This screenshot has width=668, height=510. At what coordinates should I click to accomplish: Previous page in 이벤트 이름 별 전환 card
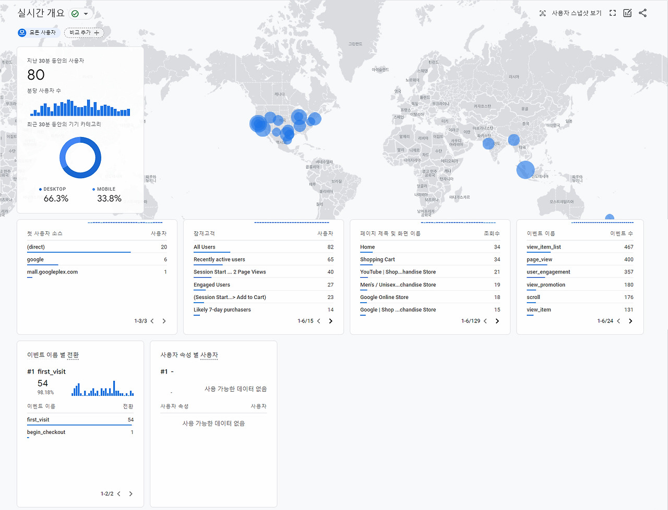(x=118, y=494)
